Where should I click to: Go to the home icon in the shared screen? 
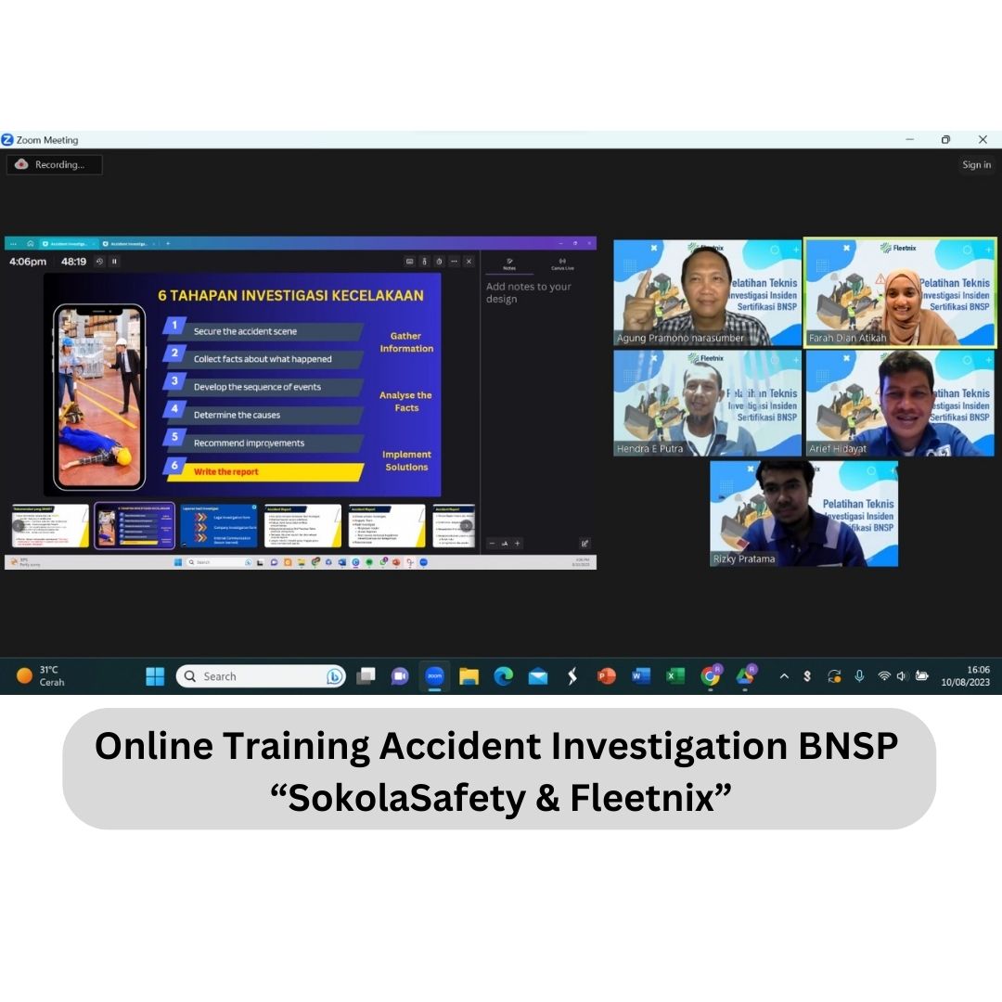coord(30,243)
